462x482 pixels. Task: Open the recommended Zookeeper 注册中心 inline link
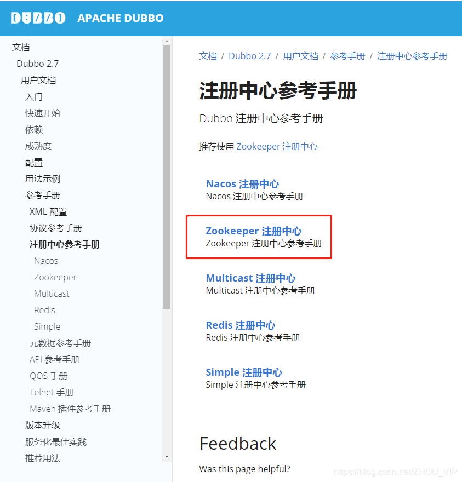[277, 146]
